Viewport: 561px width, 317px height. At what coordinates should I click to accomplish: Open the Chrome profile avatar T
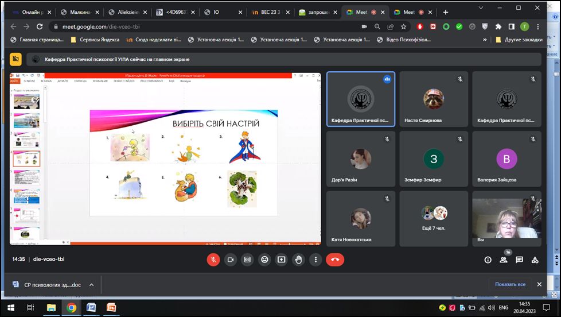[x=524, y=26]
